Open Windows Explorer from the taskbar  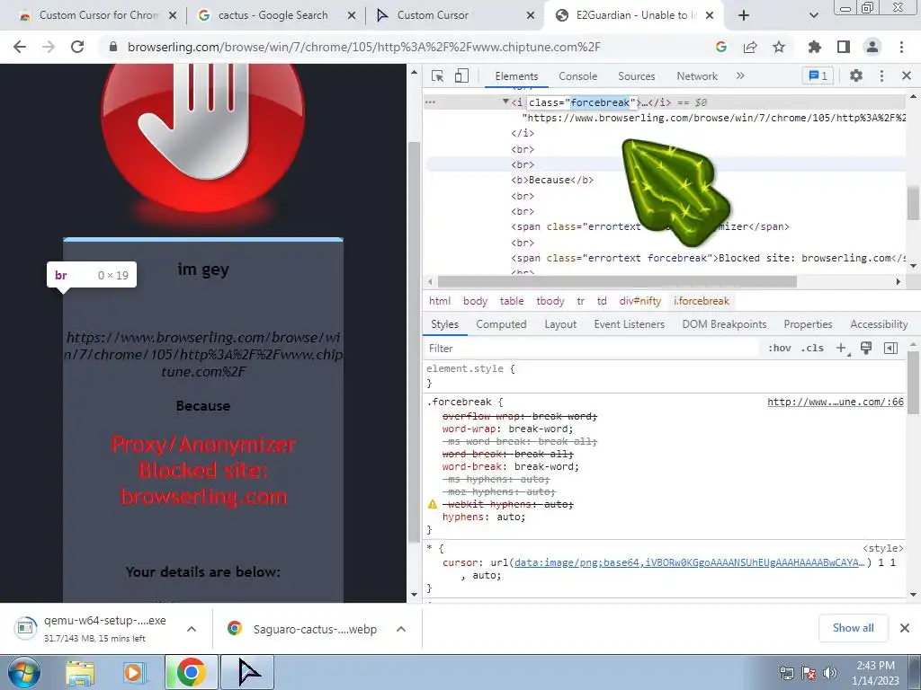click(80, 673)
